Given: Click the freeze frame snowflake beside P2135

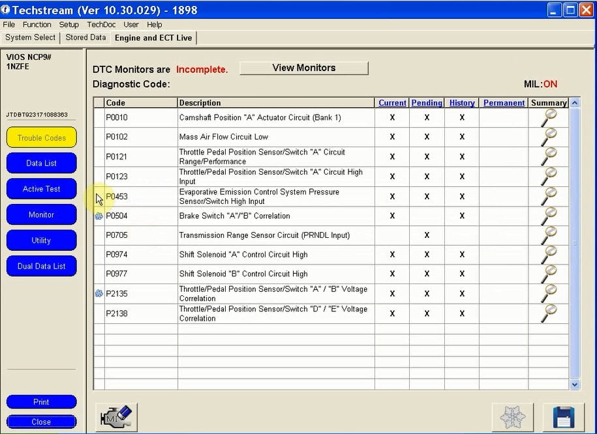Looking at the screenshot, I should (99, 294).
